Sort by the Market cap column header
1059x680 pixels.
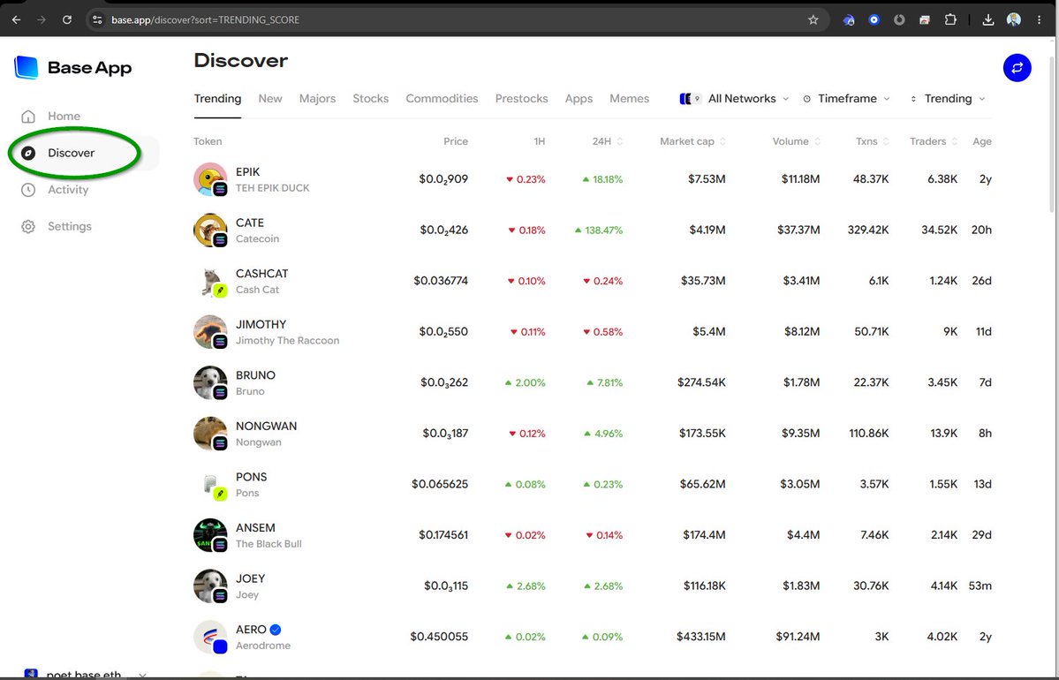(693, 141)
